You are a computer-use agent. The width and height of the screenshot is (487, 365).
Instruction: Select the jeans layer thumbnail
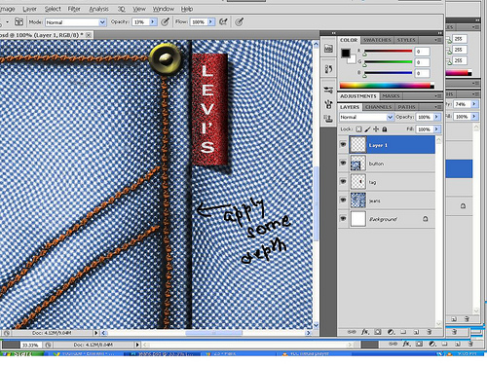coord(358,201)
